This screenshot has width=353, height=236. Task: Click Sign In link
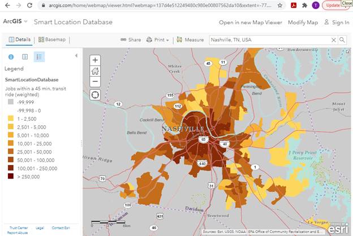[337, 23]
